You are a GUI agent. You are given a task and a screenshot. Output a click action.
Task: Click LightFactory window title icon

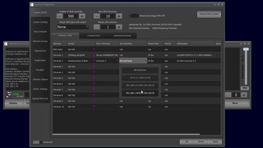6,44
